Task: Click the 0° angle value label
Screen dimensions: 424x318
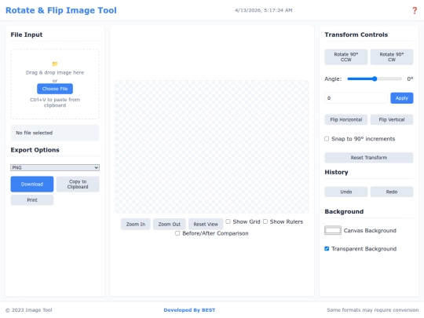Action: (x=410, y=79)
